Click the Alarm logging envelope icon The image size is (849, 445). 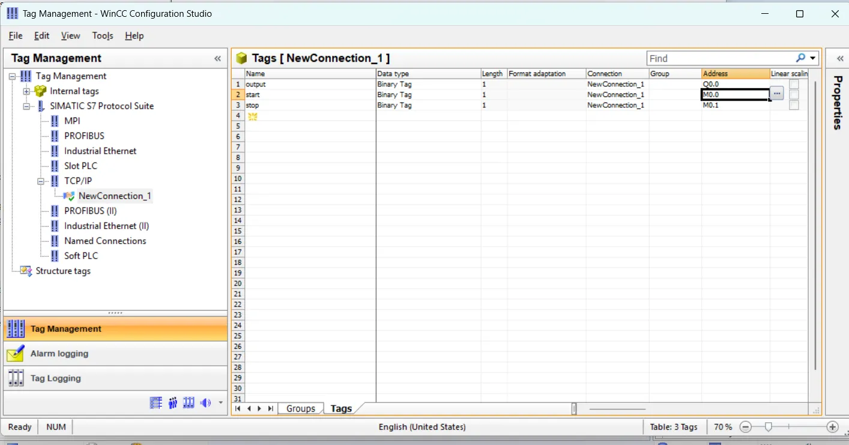coord(16,353)
